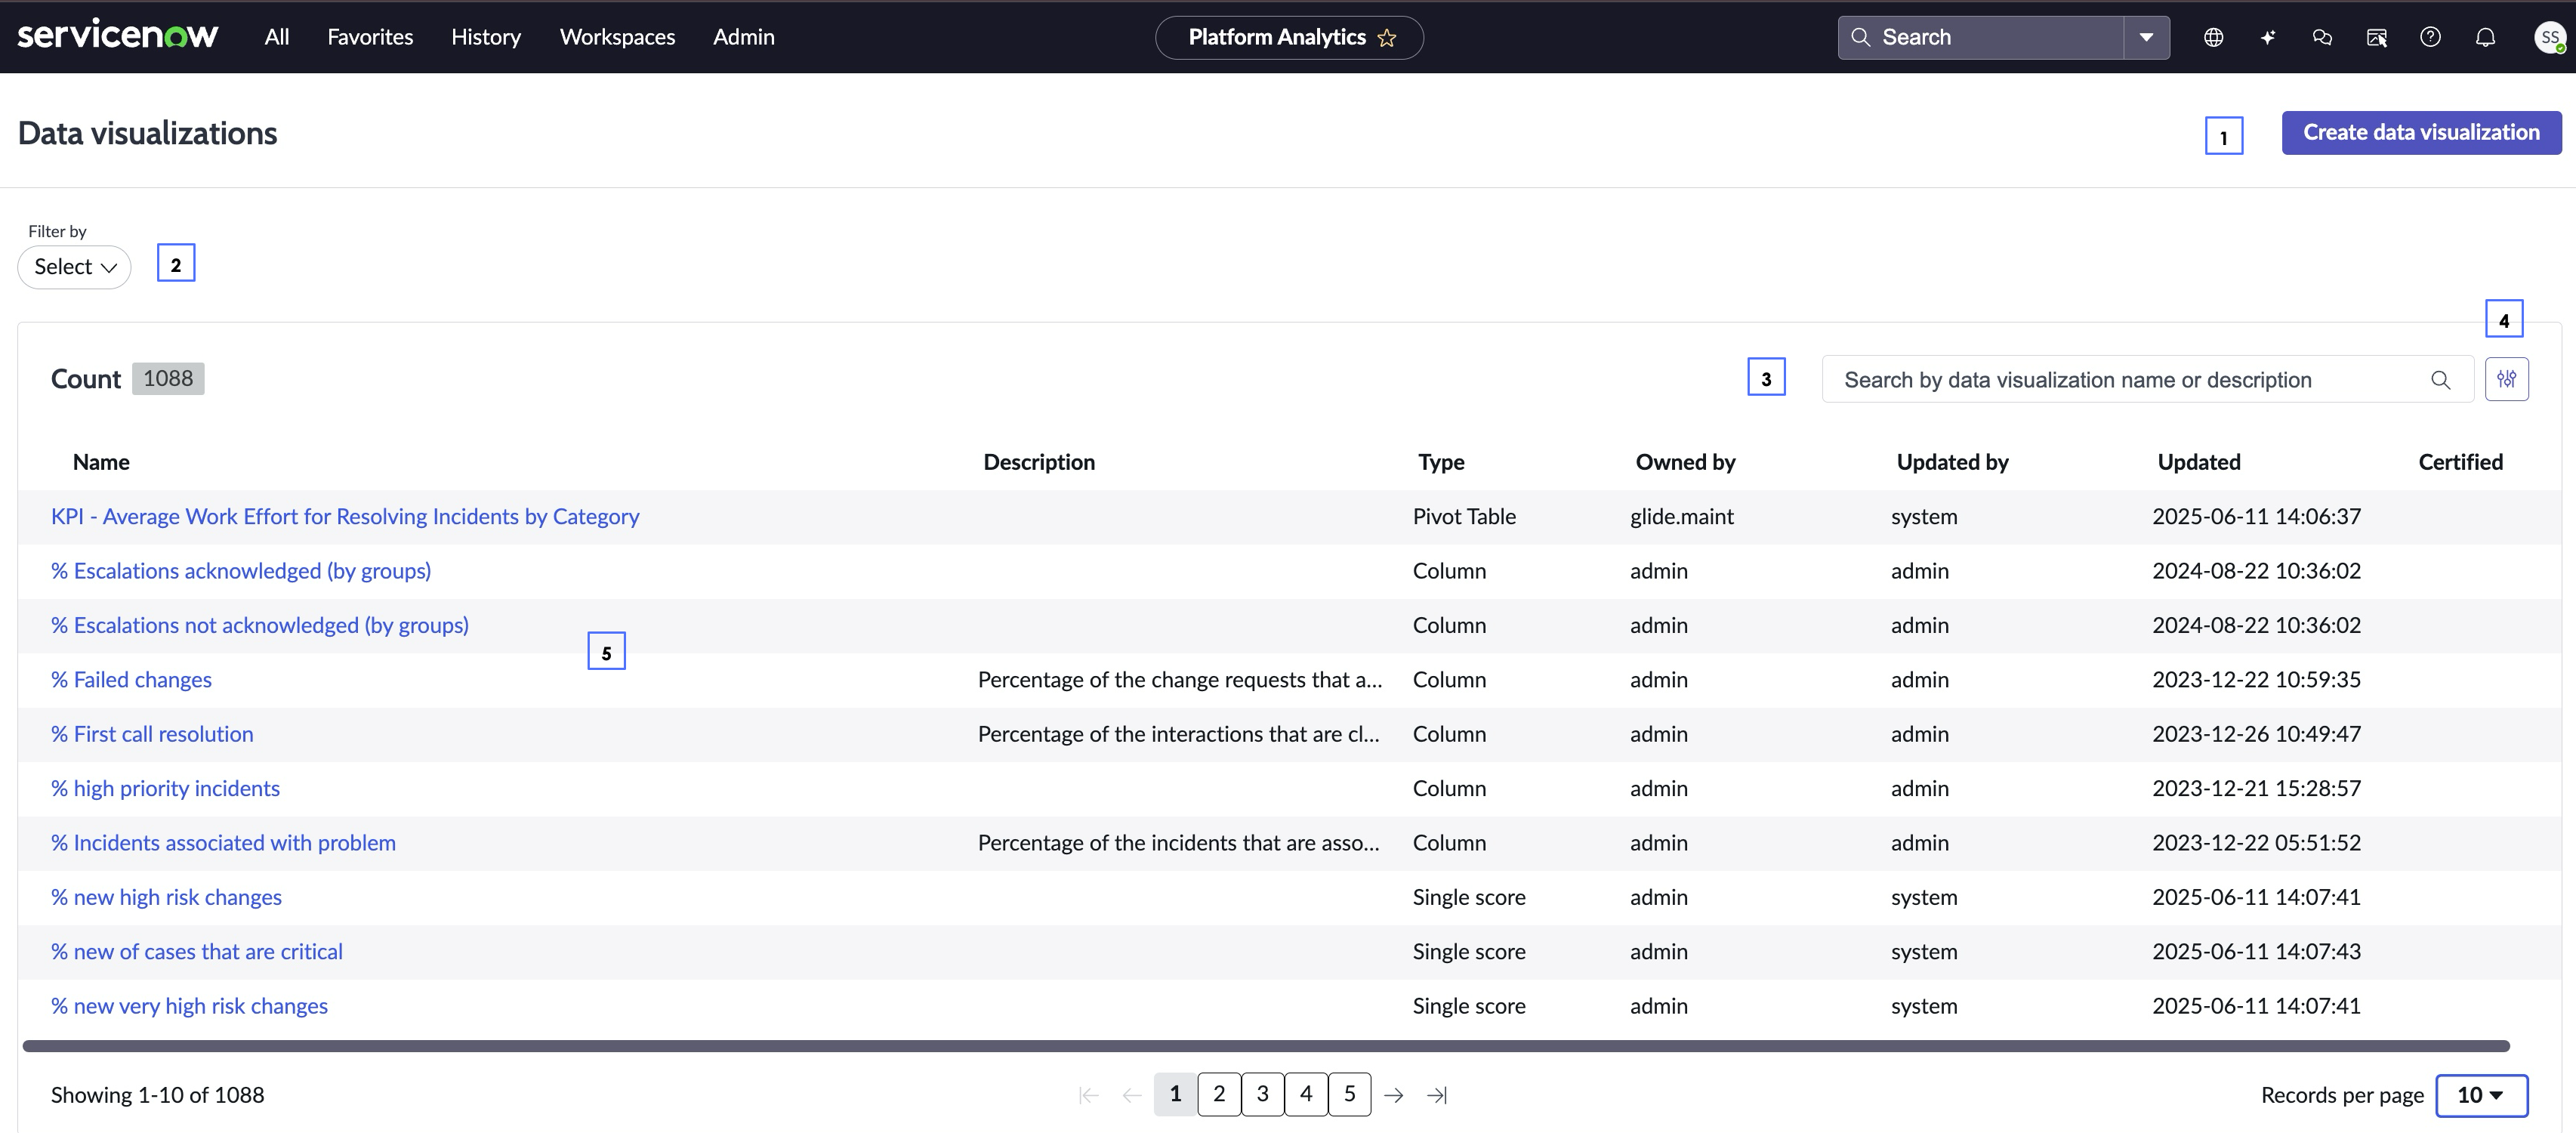Click the Description column header
2576x1133 pixels.
[1039, 462]
